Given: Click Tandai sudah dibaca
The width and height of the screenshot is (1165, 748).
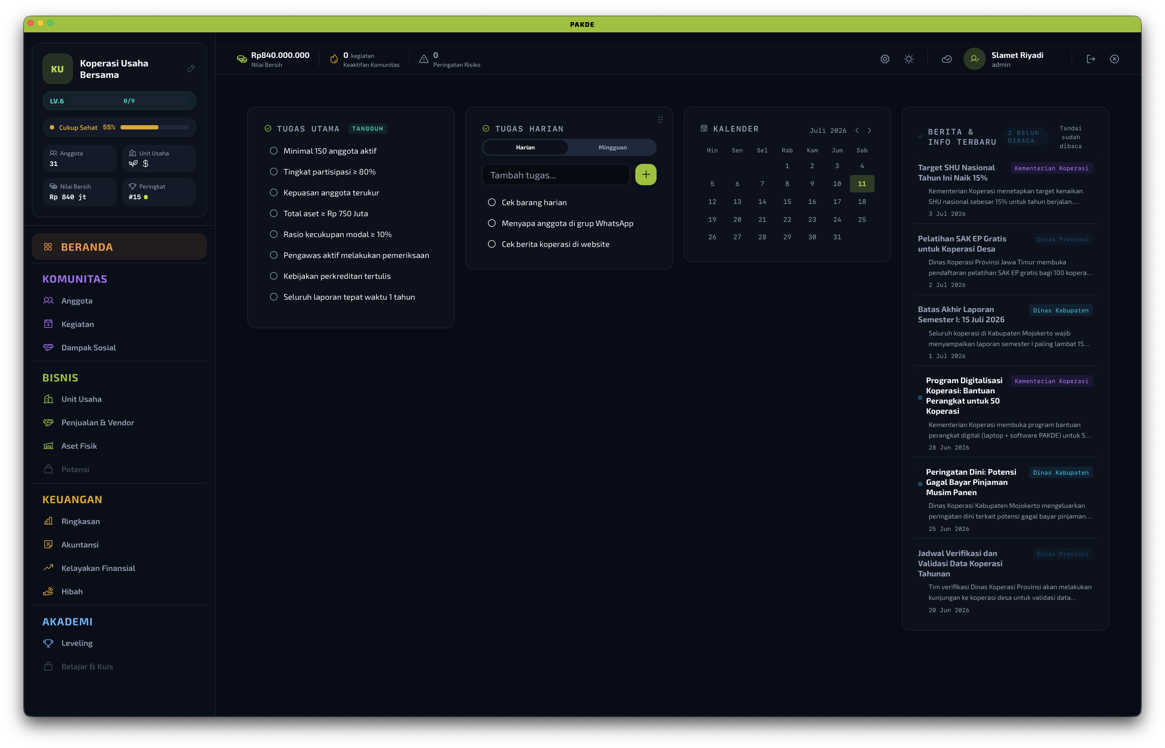Looking at the screenshot, I should [x=1070, y=137].
